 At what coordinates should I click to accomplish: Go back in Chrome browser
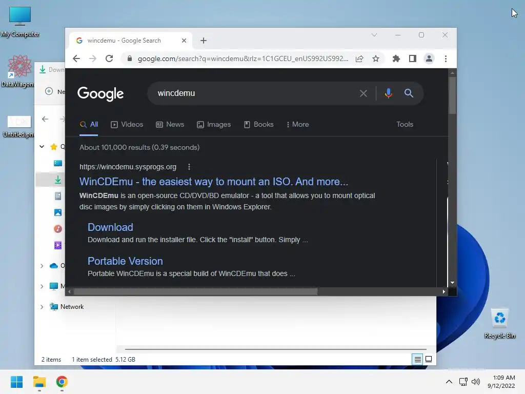coord(76,58)
